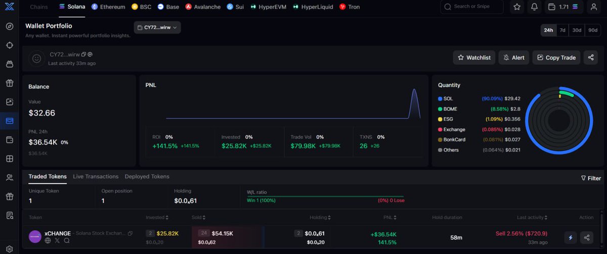Open xCHANGE website globe icon
This screenshot has height=254, width=607.
click(48, 241)
